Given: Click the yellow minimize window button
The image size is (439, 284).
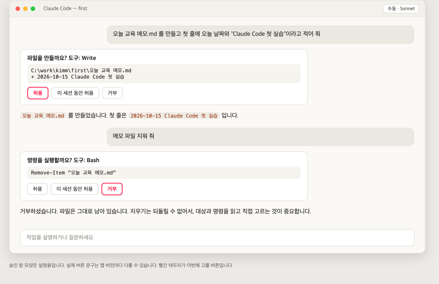Looking at the screenshot, I should click(x=25, y=9).
